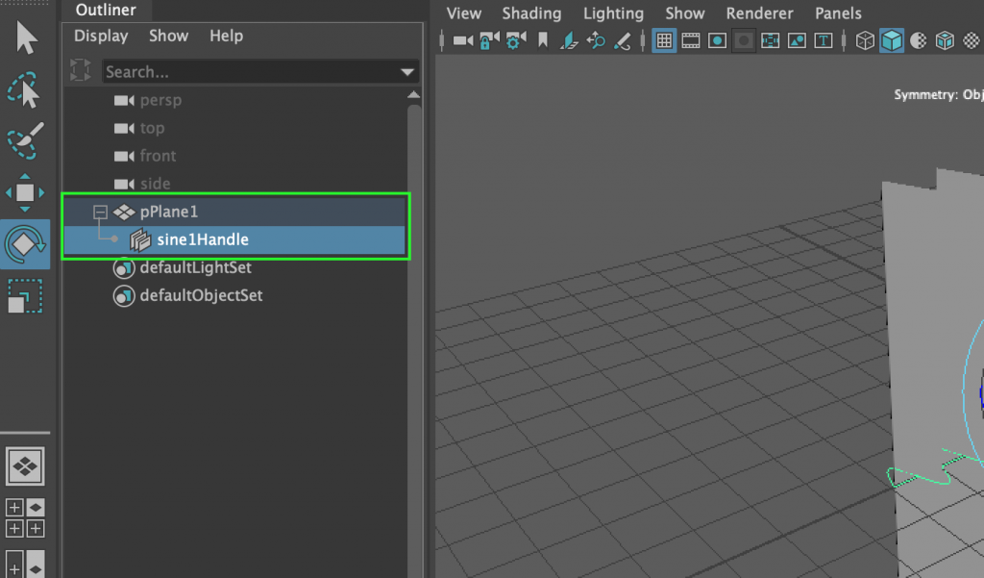Open the viewport Lighting menu
The width and height of the screenshot is (984, 578).
(613, 13)
